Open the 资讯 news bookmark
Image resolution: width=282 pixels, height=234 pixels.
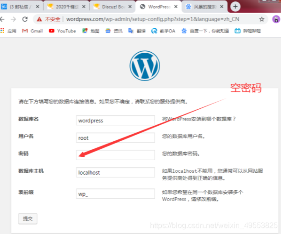tap(114, 31)
